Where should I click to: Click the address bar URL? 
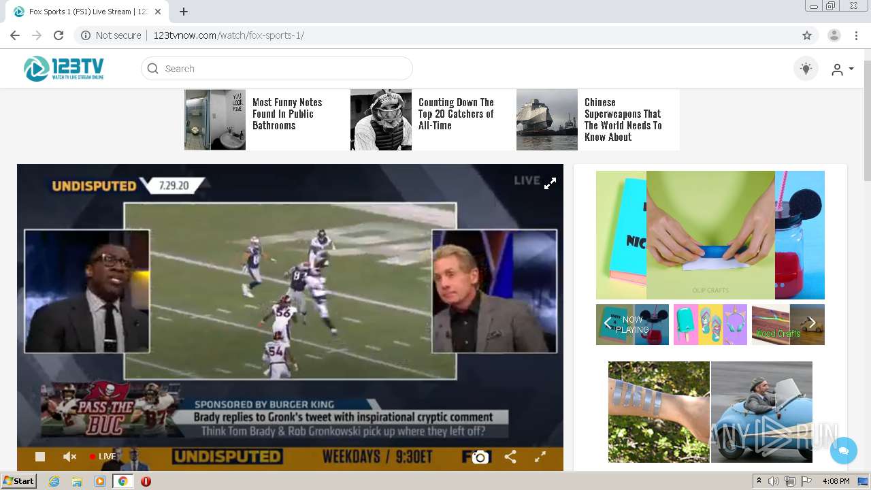[x=229, y=35]
